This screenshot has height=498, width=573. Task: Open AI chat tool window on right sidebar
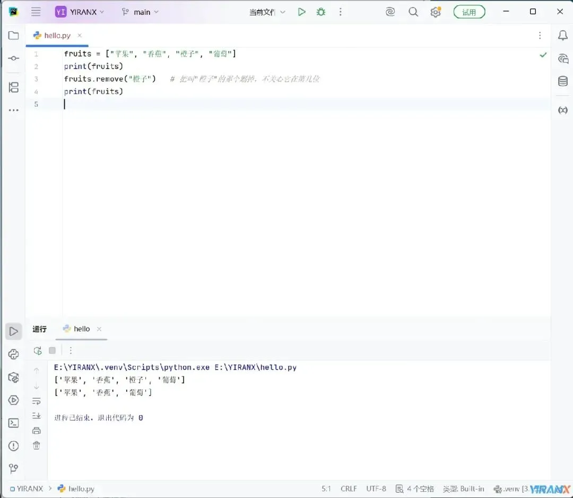coord(563,58)
